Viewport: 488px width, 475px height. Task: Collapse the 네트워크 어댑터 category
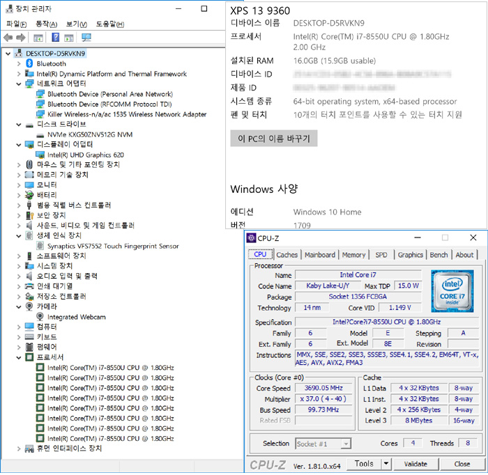[x=19, y=84]
